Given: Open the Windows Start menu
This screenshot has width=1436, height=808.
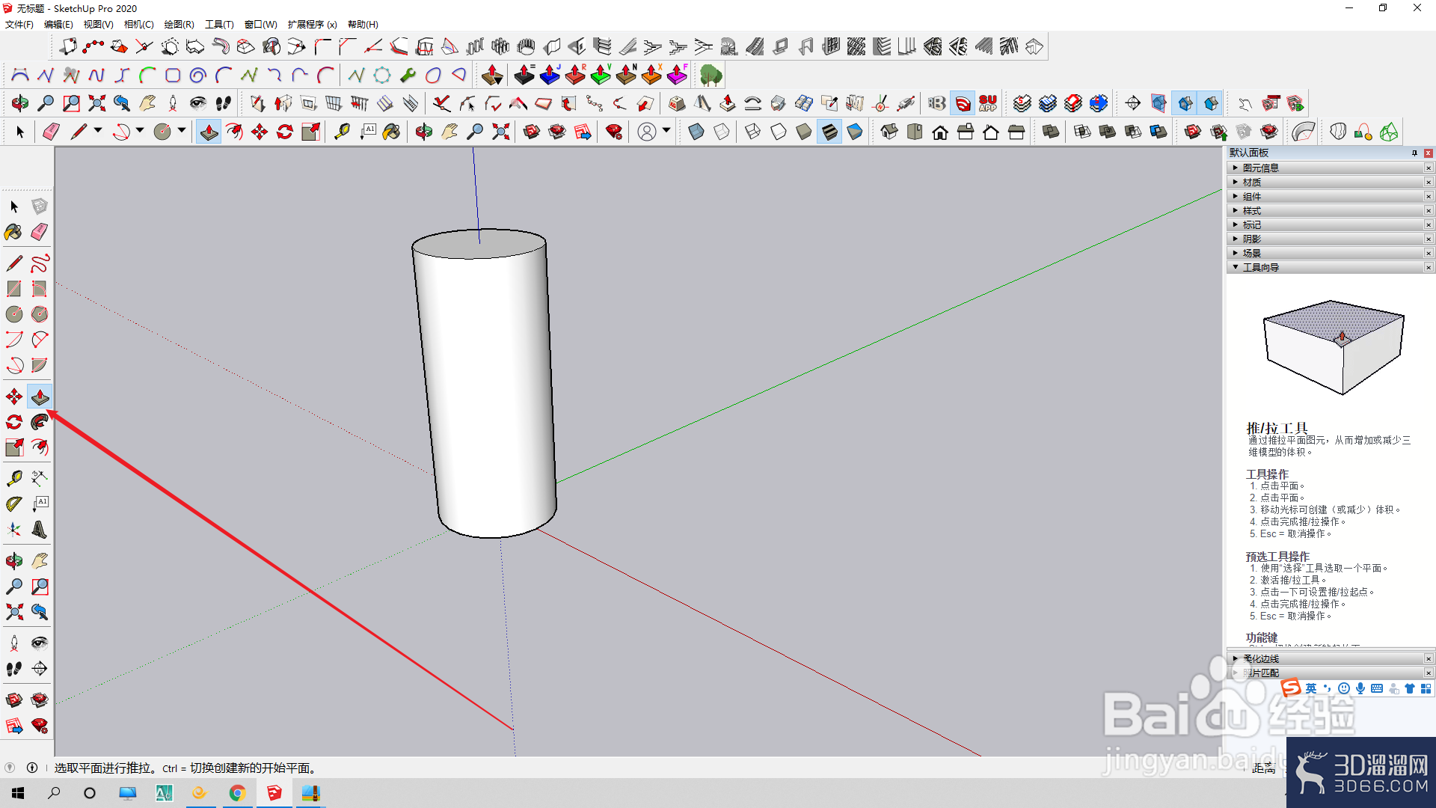Looking at the screenshot, I should pos(18,793).
